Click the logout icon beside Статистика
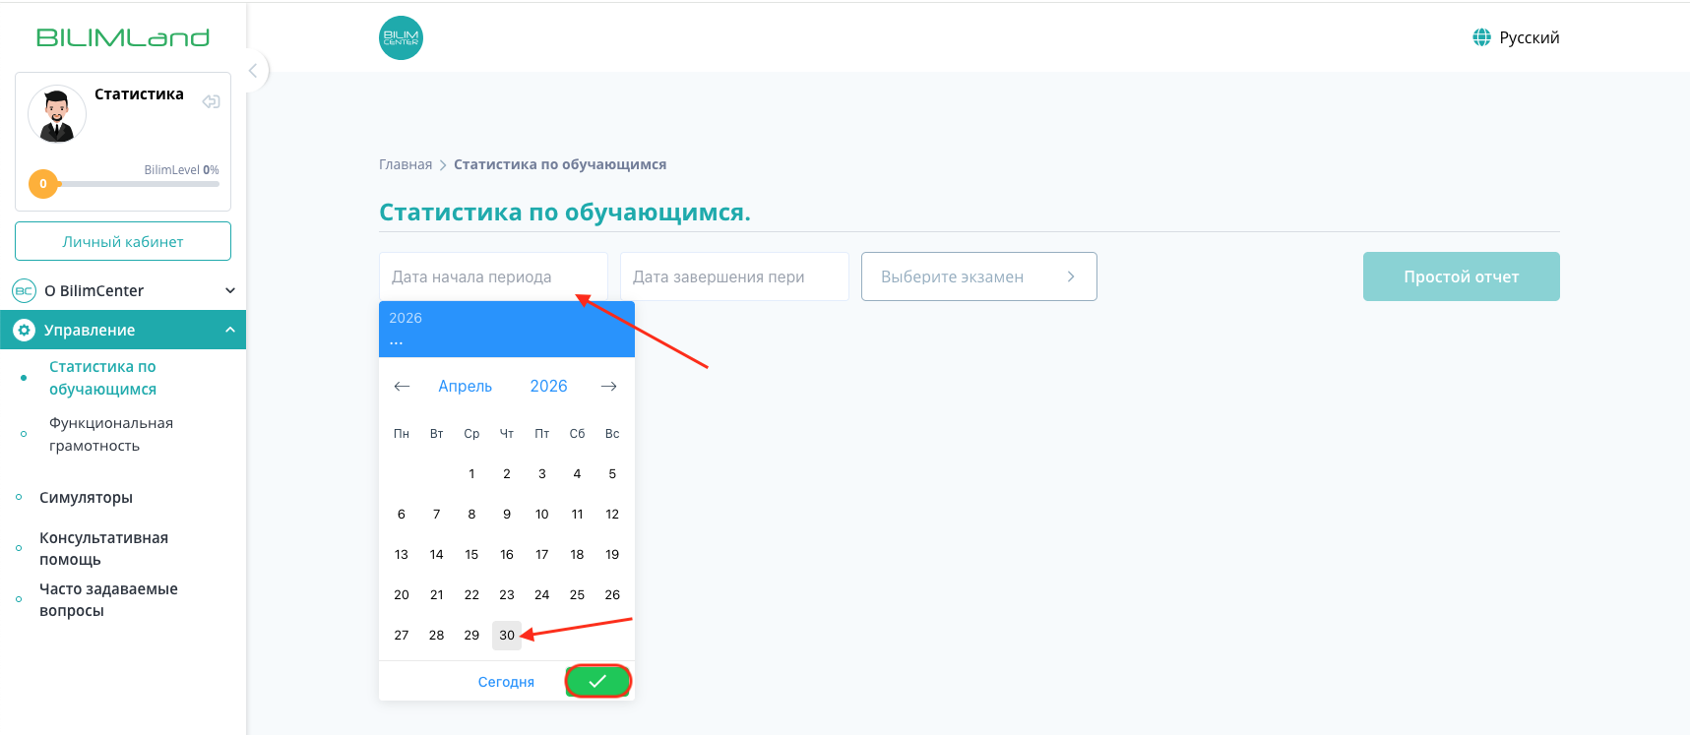Image resolution: width=1690 pixels, height=735 pixels. pyautogui.click(x=211, y=101)
